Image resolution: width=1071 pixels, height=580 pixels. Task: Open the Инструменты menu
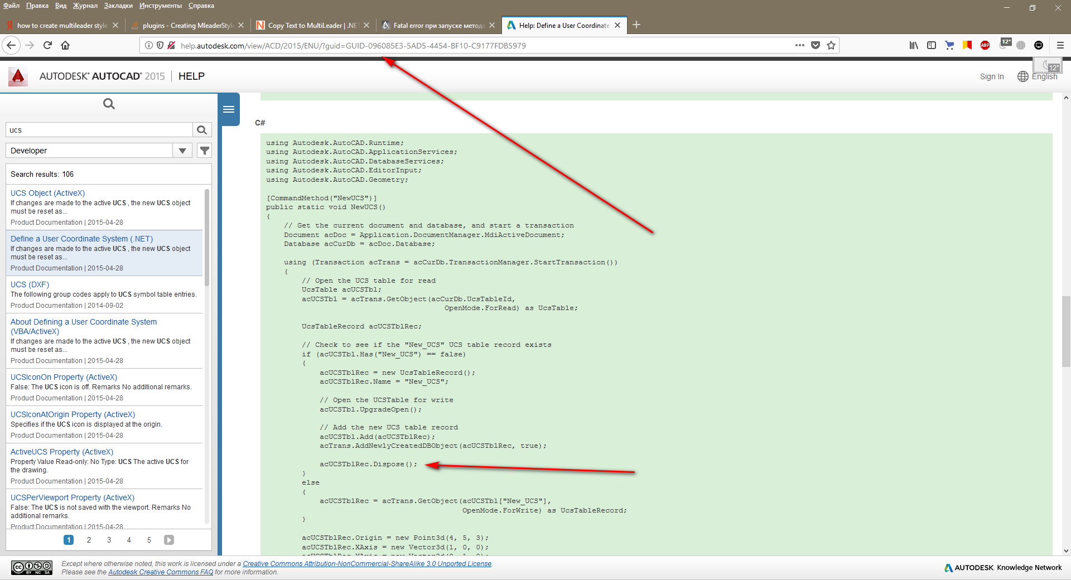pyautogui.click(x=161, y=6)
